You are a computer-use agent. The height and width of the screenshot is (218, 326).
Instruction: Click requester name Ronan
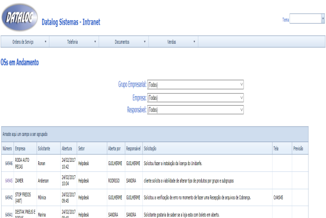[x=42, y=163]
